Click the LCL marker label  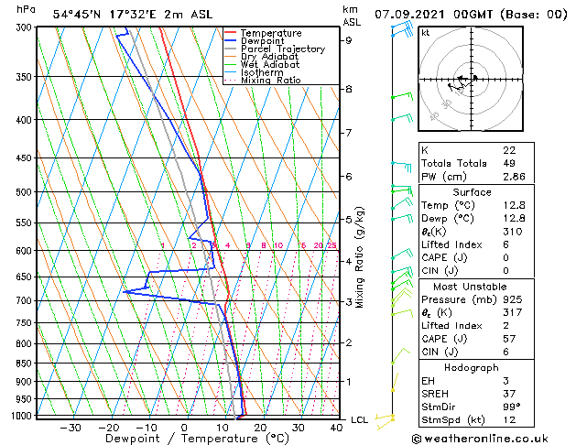(359, 419)
